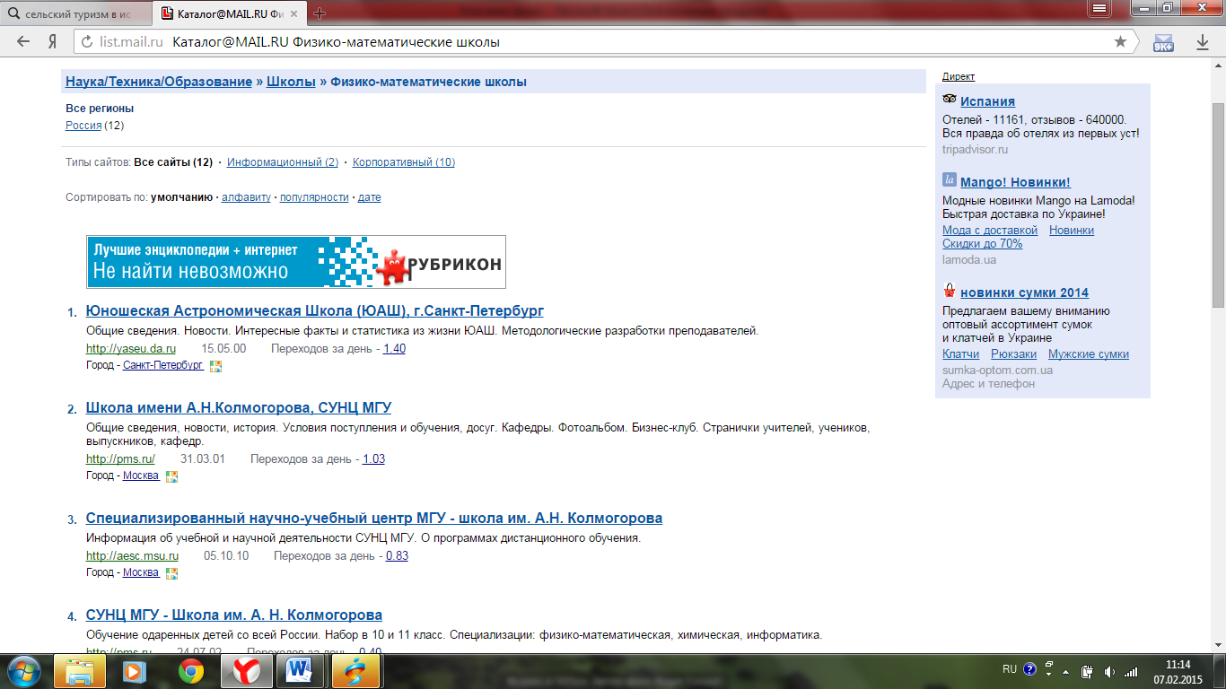Screen dimensions: 1226x689
Task: Sort results by алфавиту
Action: click(x=246, y=197)
